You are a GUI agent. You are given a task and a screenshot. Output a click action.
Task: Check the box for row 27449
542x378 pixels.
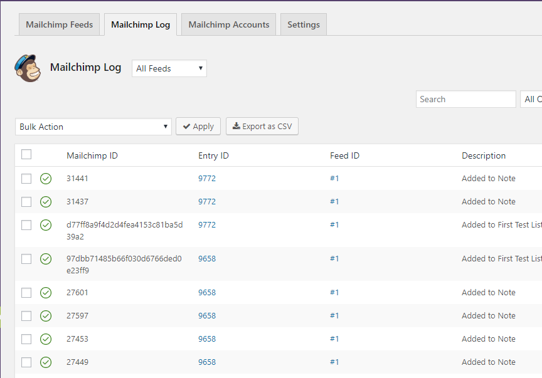[x=26, y=362]
